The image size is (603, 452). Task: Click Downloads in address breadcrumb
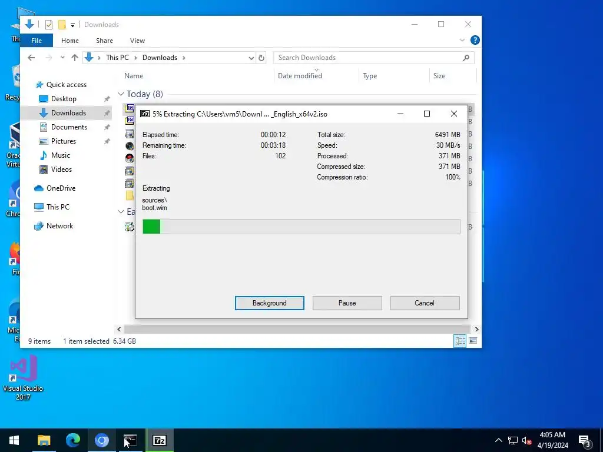coord(160,58)
